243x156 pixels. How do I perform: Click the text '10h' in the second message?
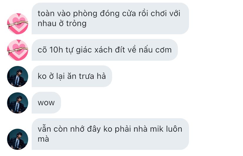[x=56, y=50]
